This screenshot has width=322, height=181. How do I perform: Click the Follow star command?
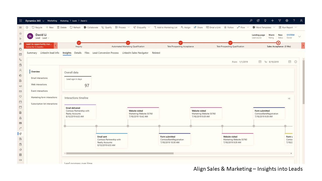tap(229, 27)
